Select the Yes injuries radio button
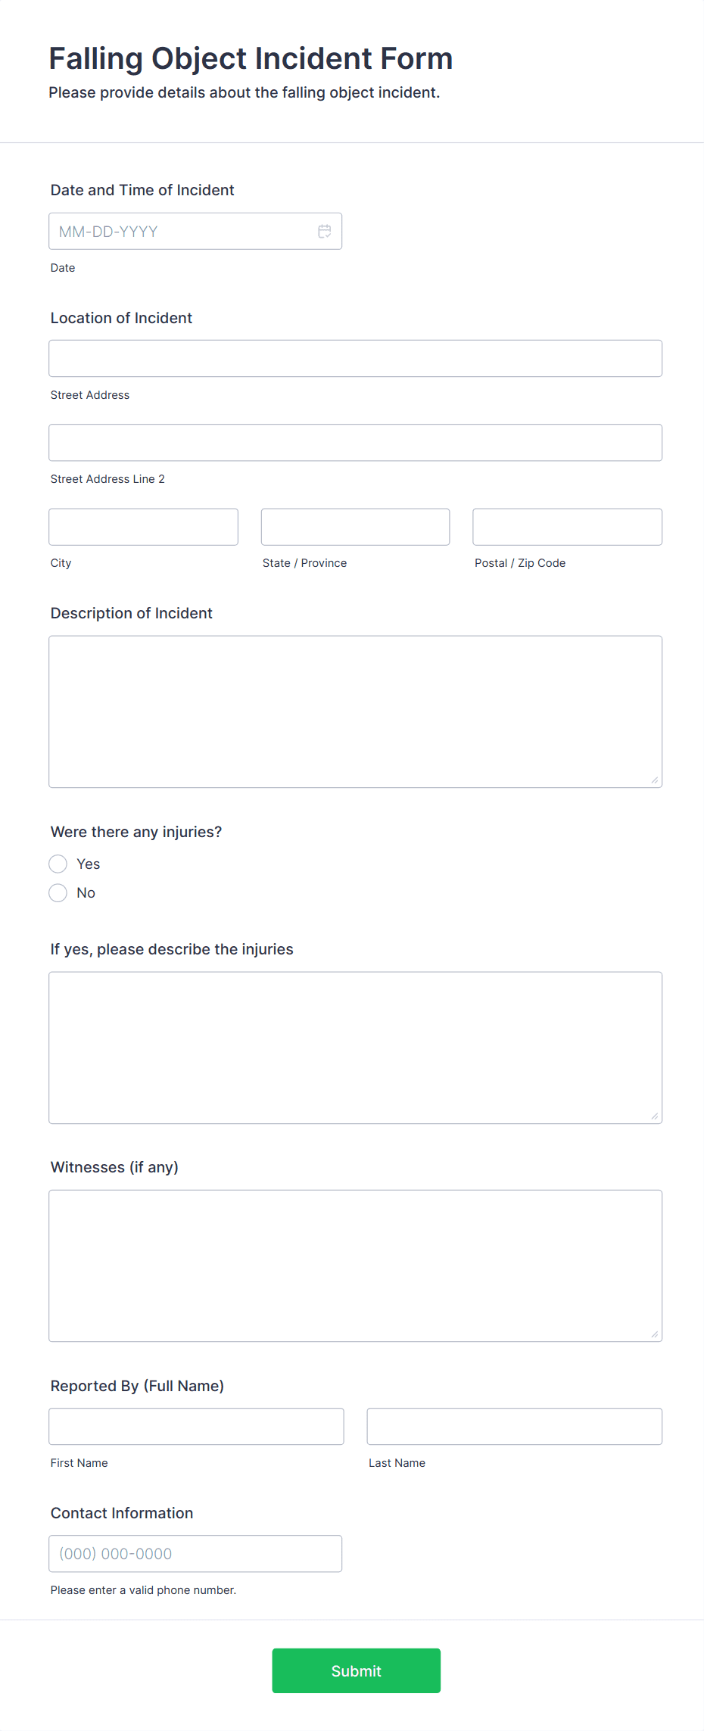704x1731 pixels. [x=58, y=864]
